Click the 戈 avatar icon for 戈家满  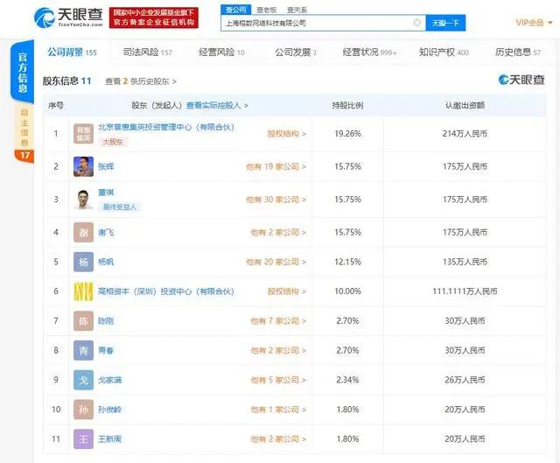point(83,380)
